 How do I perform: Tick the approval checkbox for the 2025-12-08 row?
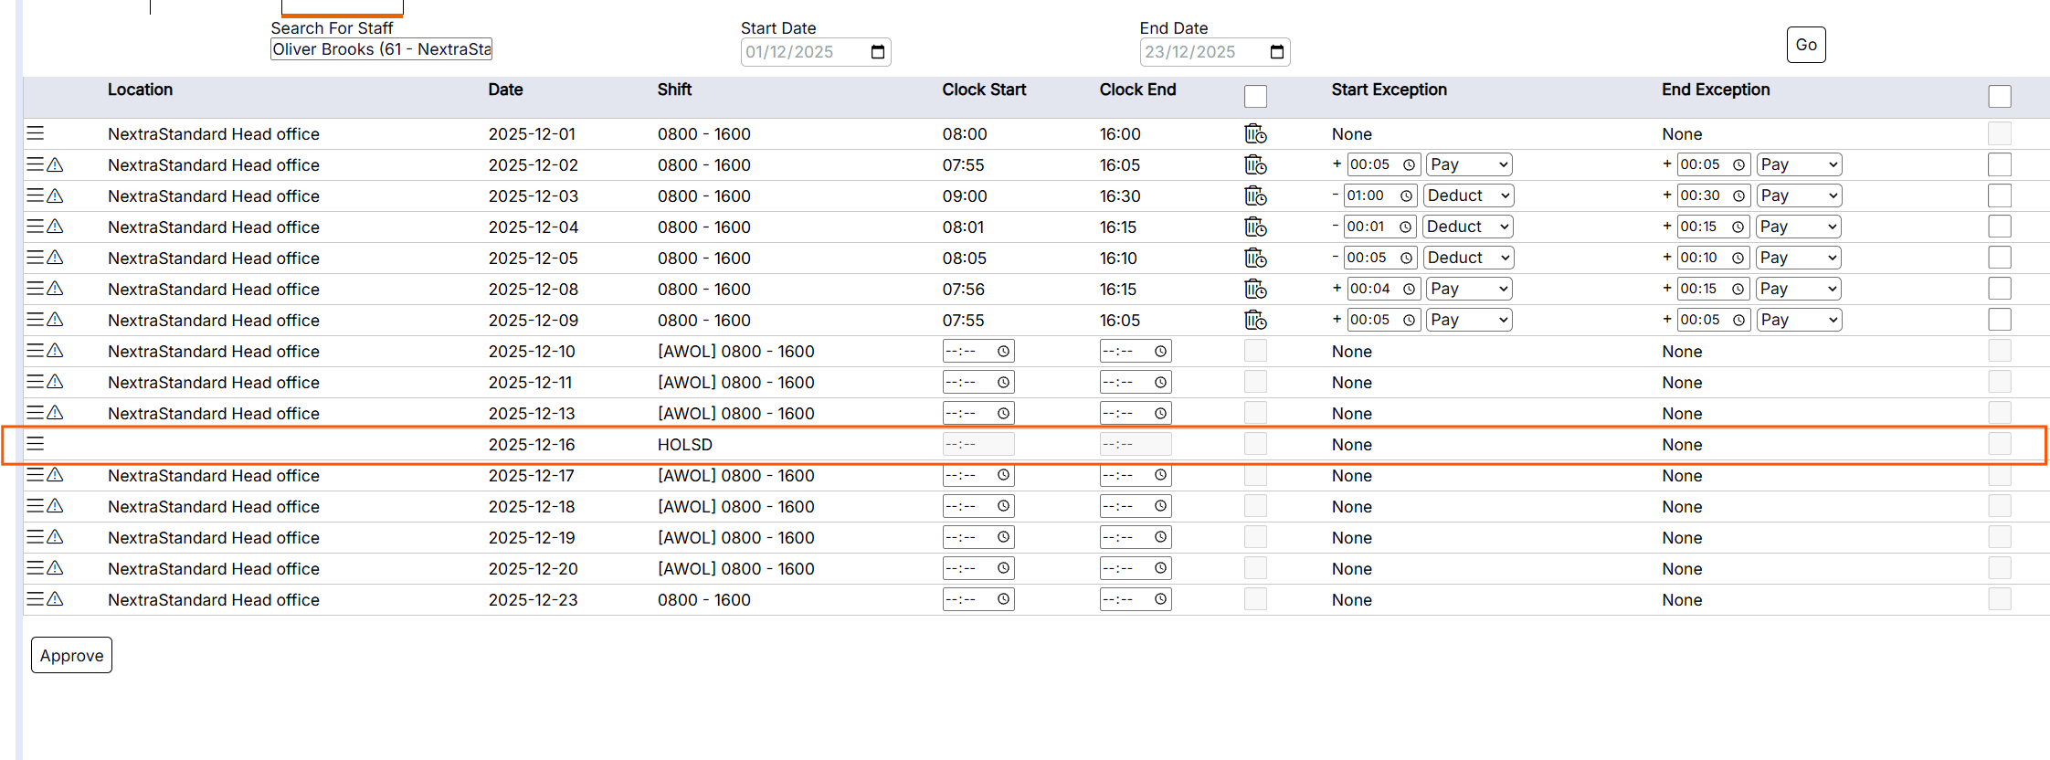(2000, 289)
